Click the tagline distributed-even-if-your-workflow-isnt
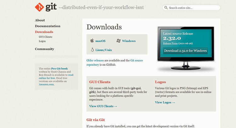 tap(101, 7)
